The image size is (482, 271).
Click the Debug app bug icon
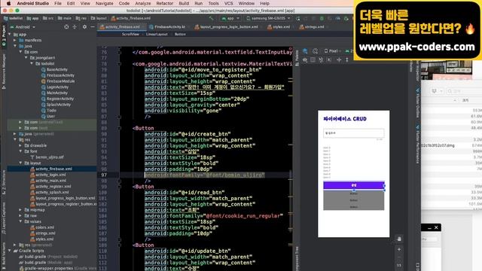click(x=322, y=18)
